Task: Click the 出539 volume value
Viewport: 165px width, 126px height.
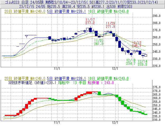Action: tap(111, 7)
